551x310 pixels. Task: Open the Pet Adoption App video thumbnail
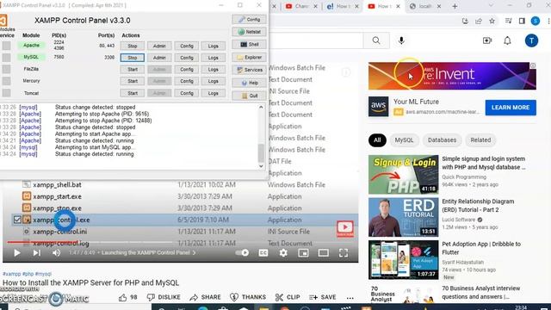[x=404, y=260]
